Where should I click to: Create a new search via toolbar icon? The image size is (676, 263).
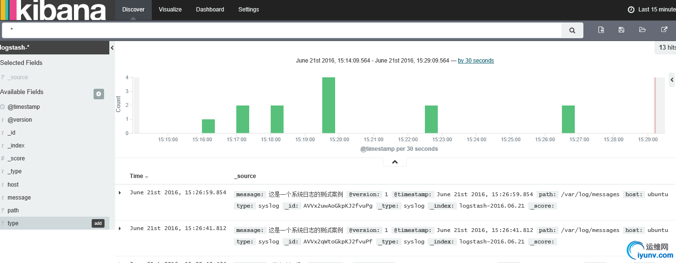(601, 30)
